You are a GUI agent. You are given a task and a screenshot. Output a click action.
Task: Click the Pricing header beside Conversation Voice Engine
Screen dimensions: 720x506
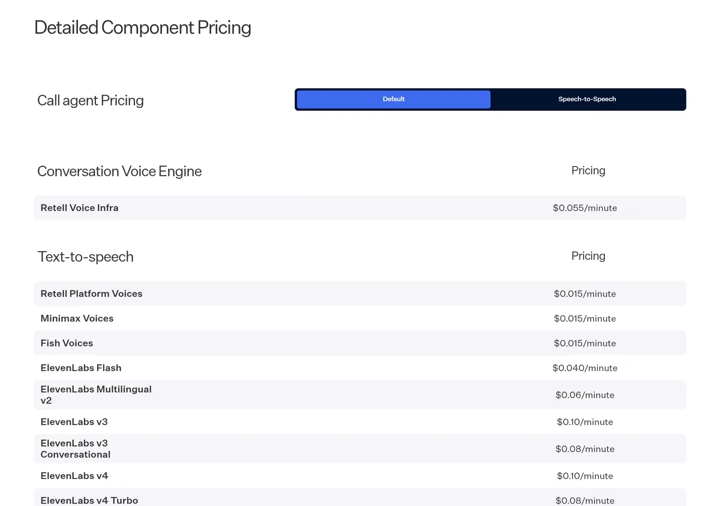pyautogui.click(x=588, y=171)
